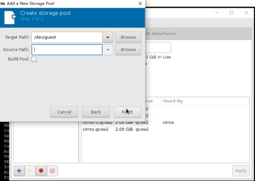Expand the Target Path dropdown
Screen dimensions: 255x181
[x=108, y=37]
